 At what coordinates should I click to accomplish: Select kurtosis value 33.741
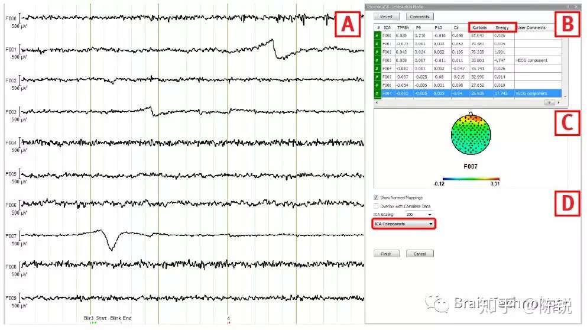(x=478, y=69)
